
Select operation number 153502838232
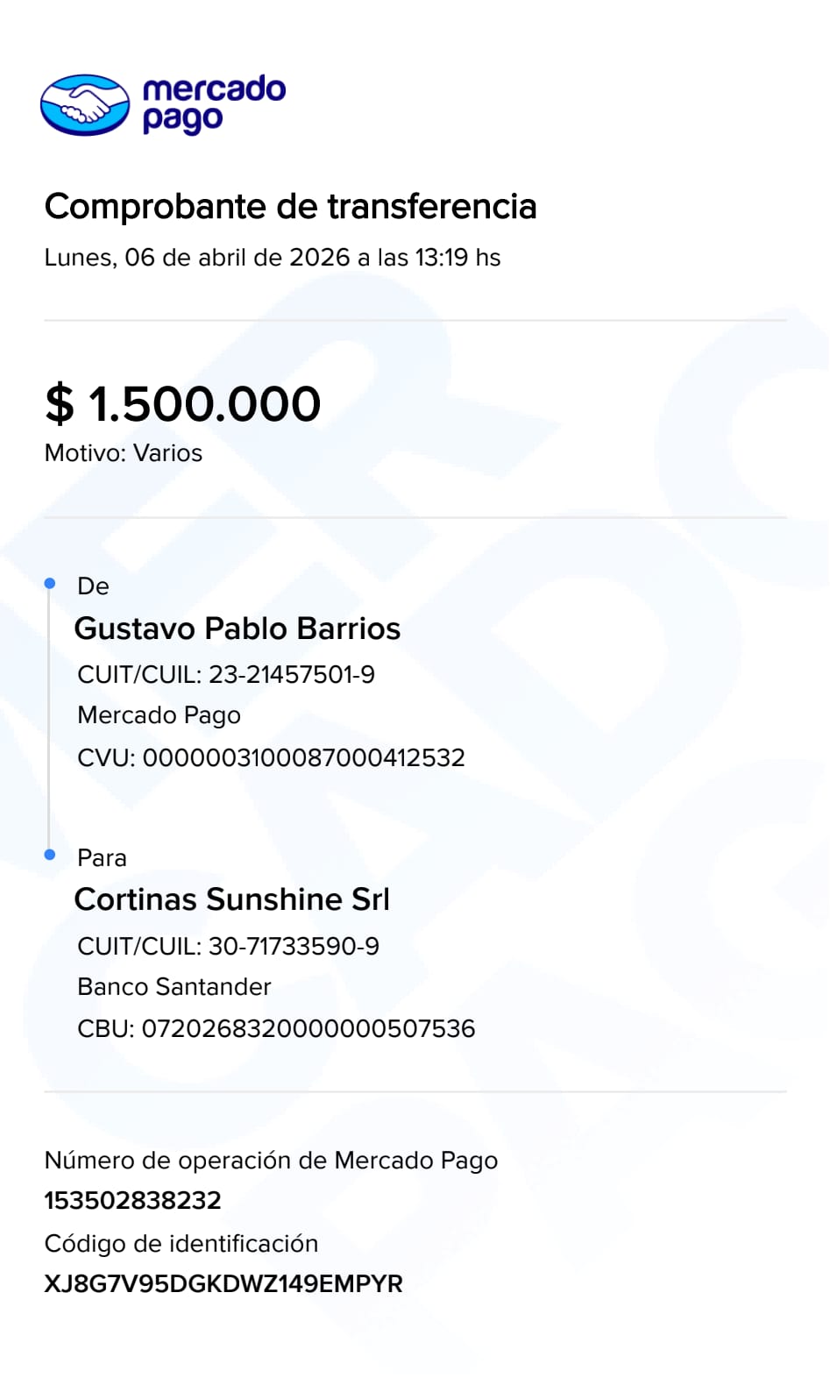pyautogui.click(x=132, y=1200)
